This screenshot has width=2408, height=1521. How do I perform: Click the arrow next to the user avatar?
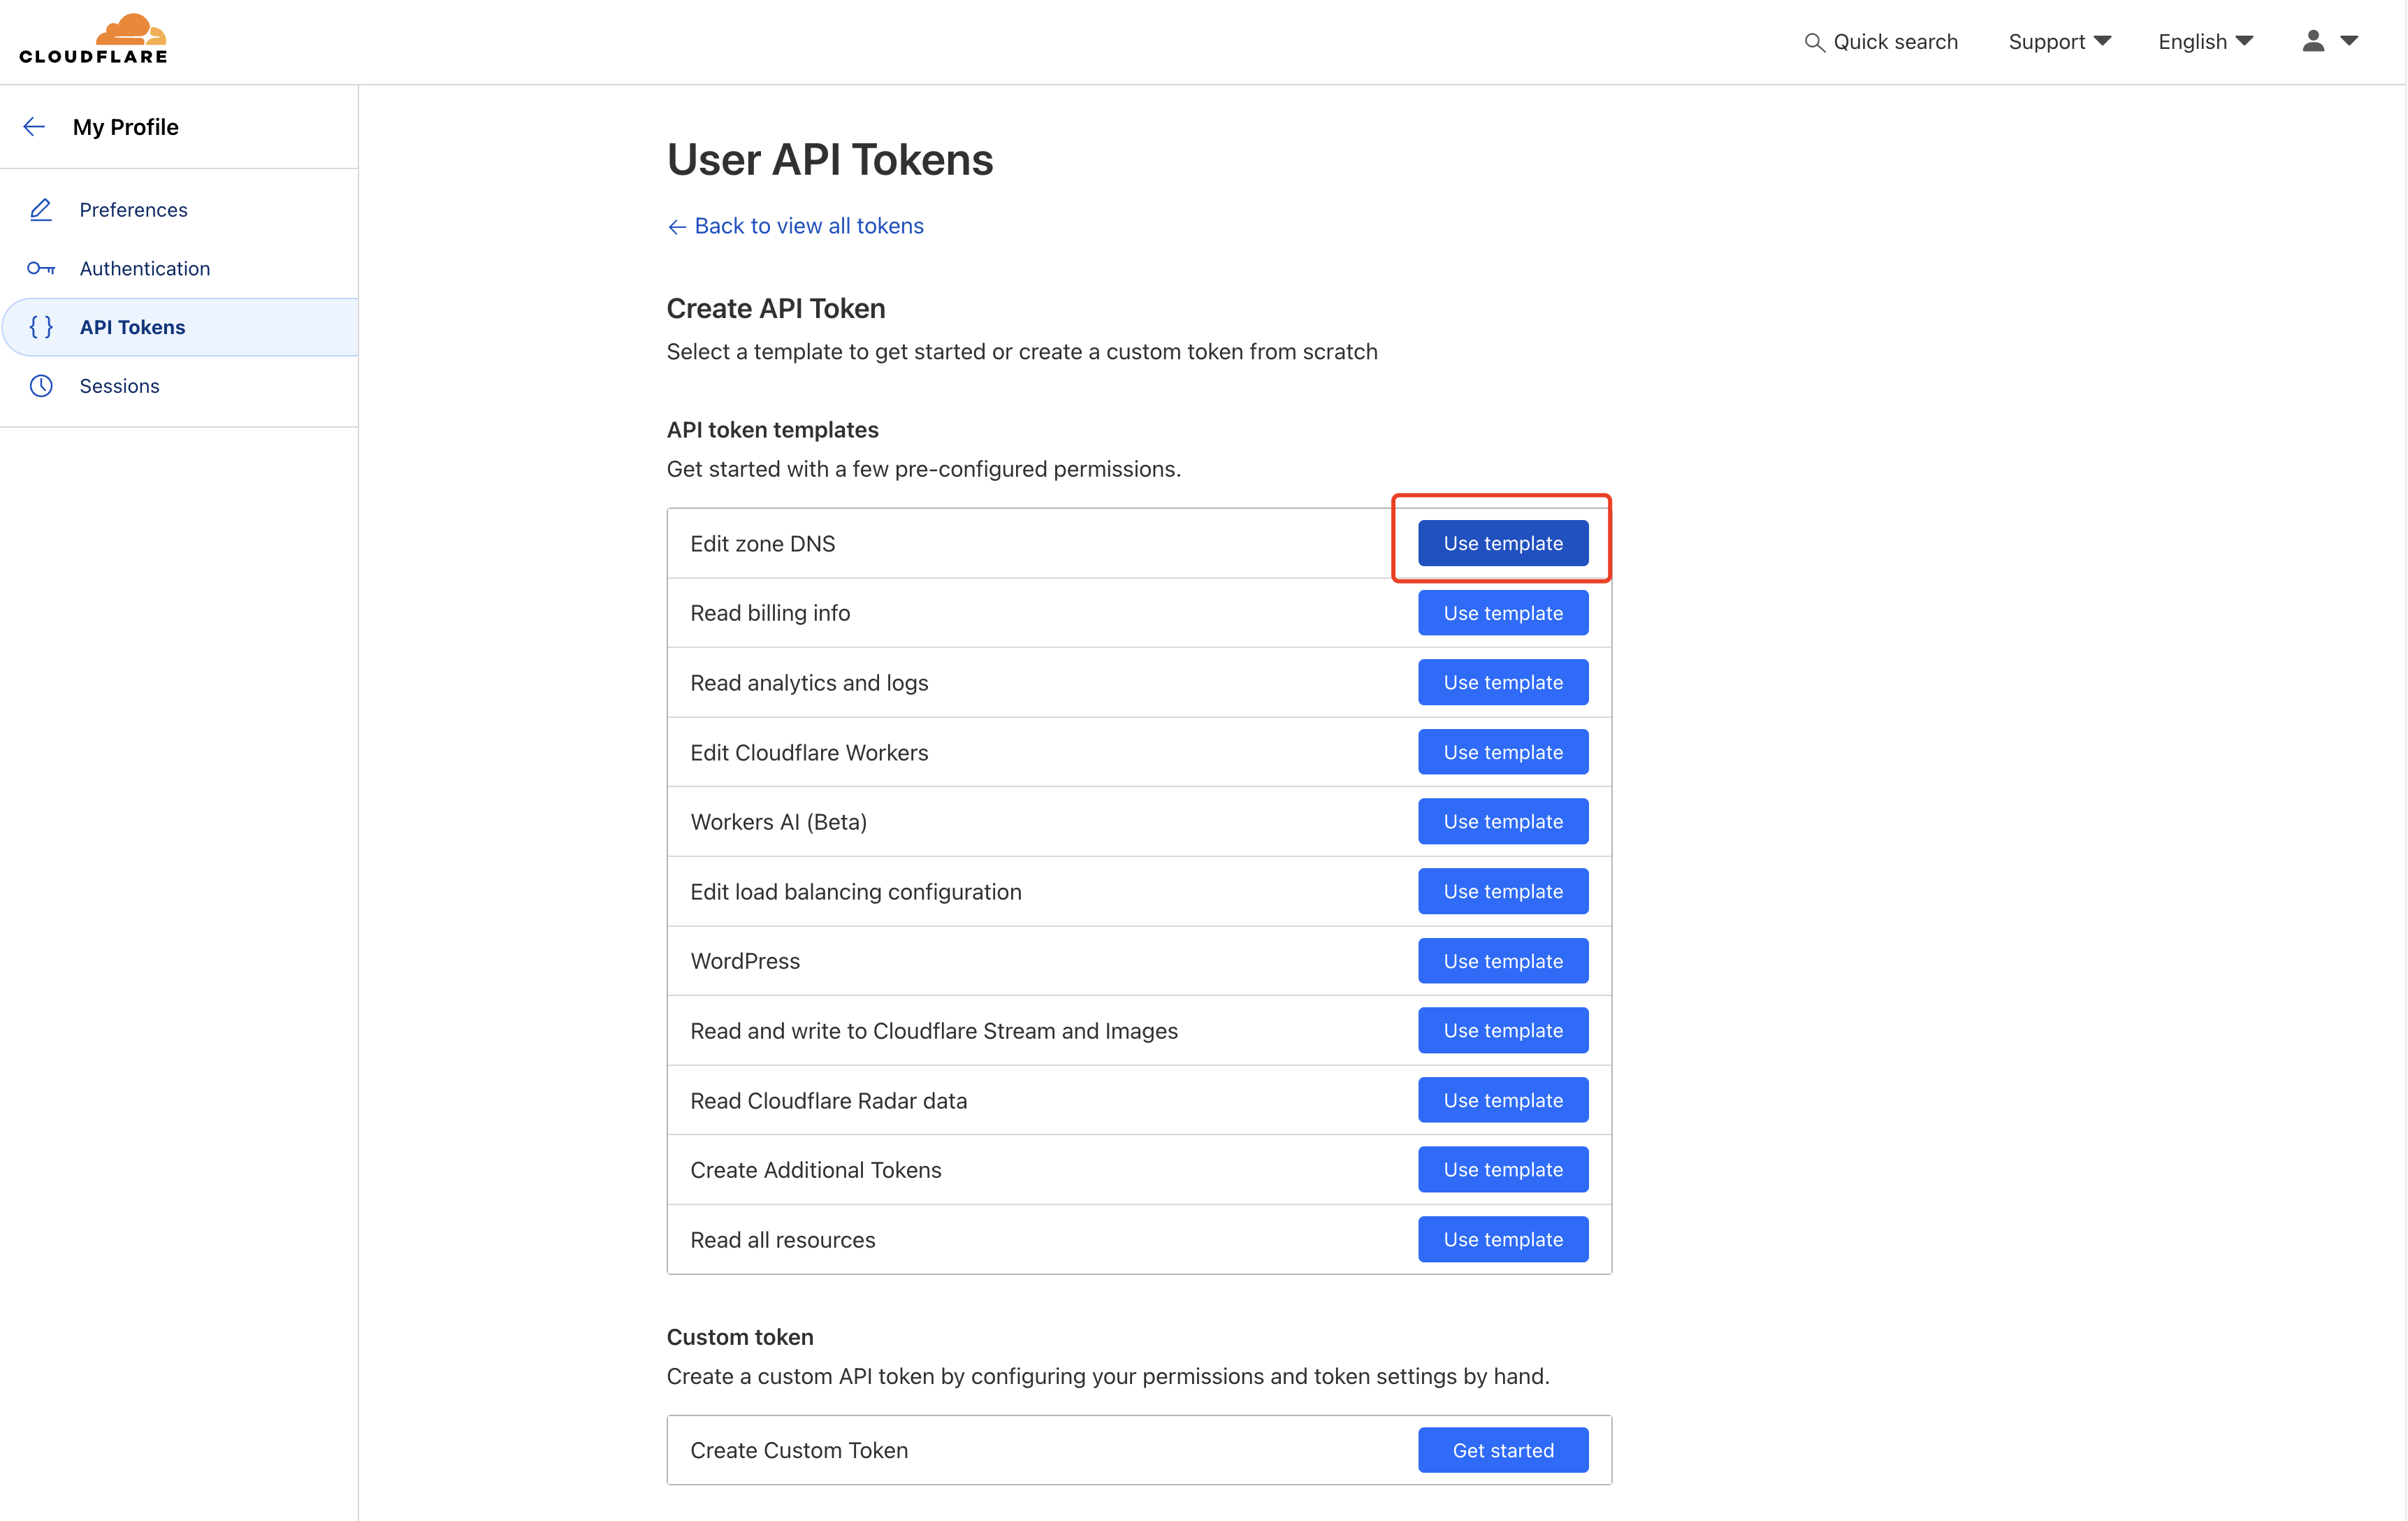coord(2350,41)
